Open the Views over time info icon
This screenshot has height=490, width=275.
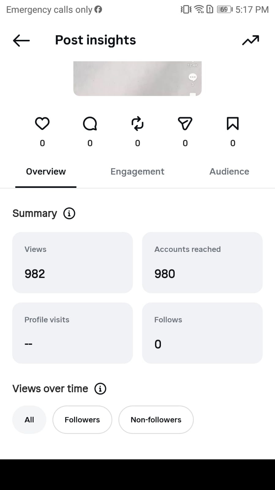[100, 389]
